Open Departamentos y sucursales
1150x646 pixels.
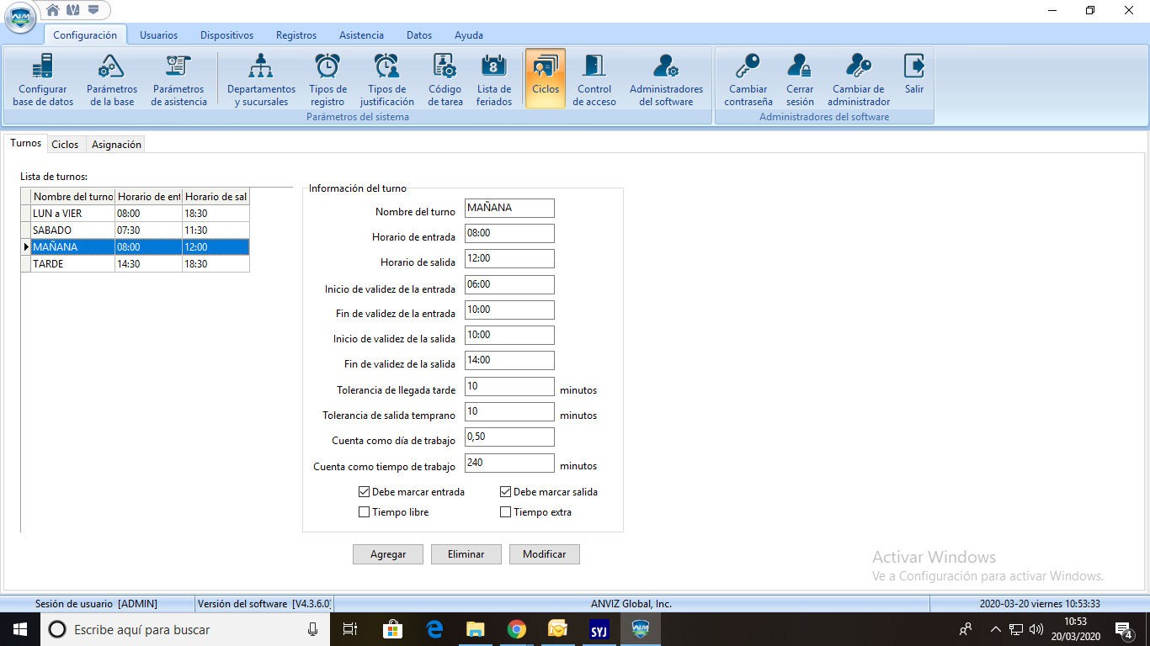point(261,79)
